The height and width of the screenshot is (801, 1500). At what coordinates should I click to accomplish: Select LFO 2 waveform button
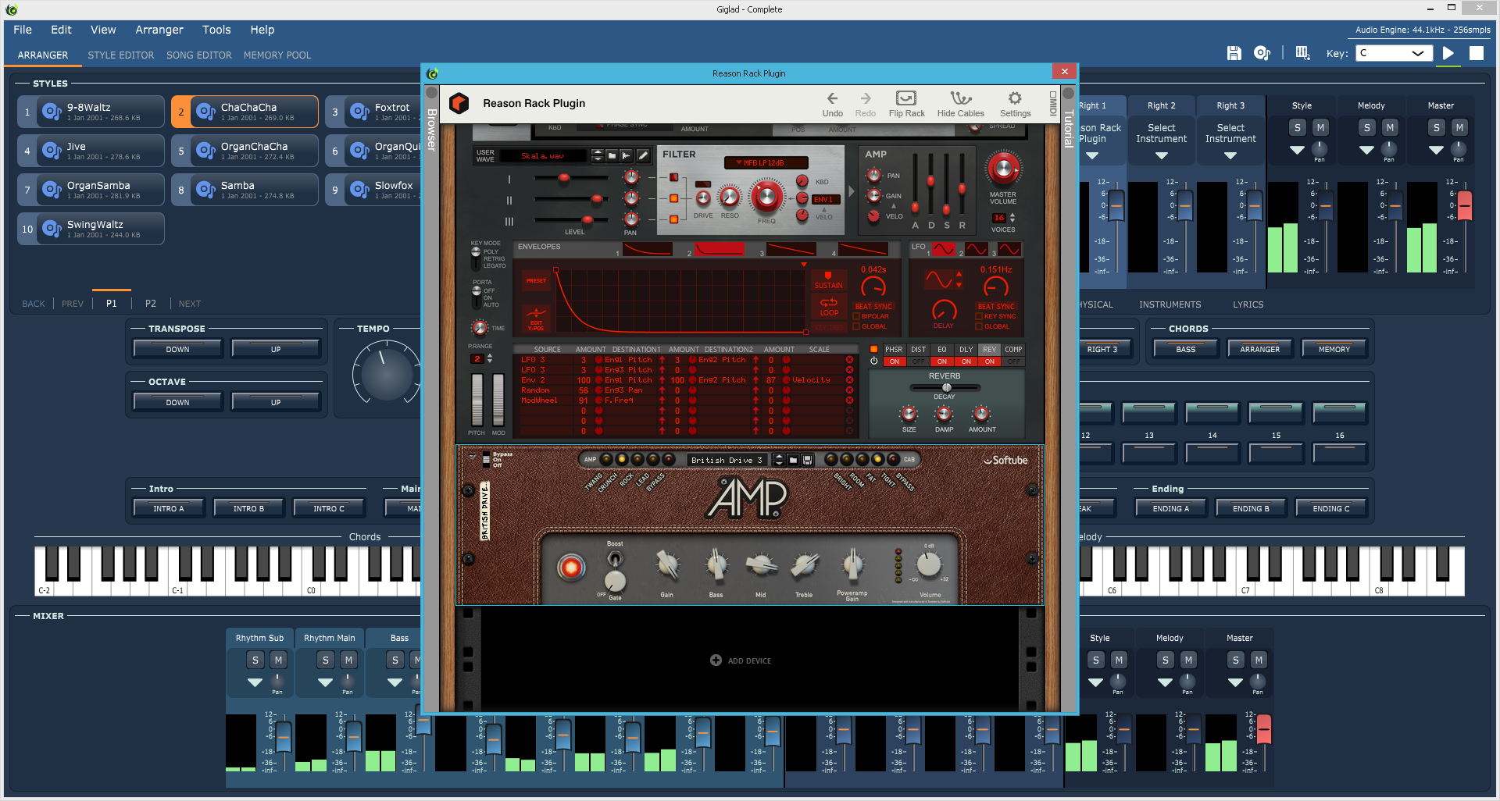pyautogui.click(x=977, y=249)
